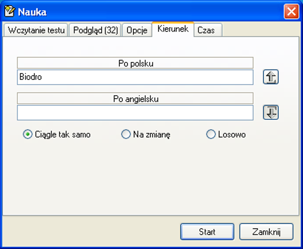Focus the text field containing Biodro
Image resolution: width=303 pixels, height=249 pixels.
tap(135, 77)
